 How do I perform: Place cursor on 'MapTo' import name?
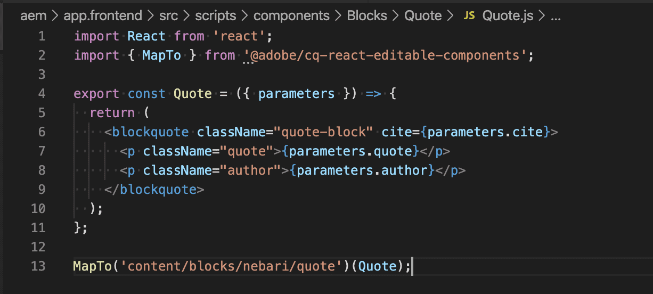[161, 55]
